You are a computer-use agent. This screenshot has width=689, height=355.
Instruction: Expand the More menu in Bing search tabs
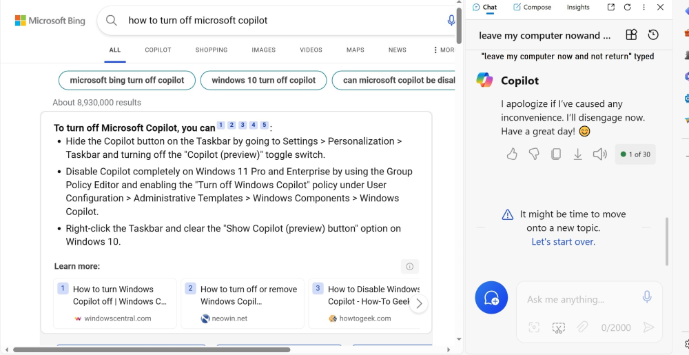pyautogui.click(x=444, y=50)
